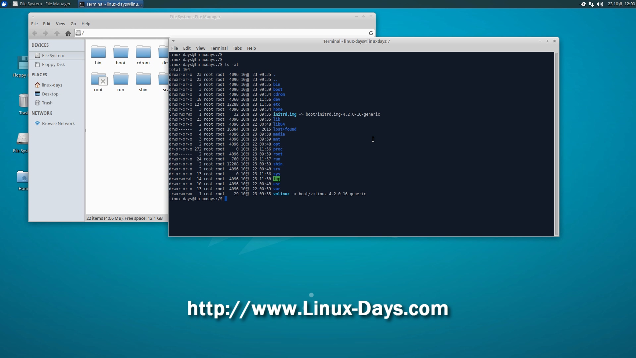
Task: Switch to File System - File Manager taskbar button
Action: pyautogui.click(x=42, y=4)
